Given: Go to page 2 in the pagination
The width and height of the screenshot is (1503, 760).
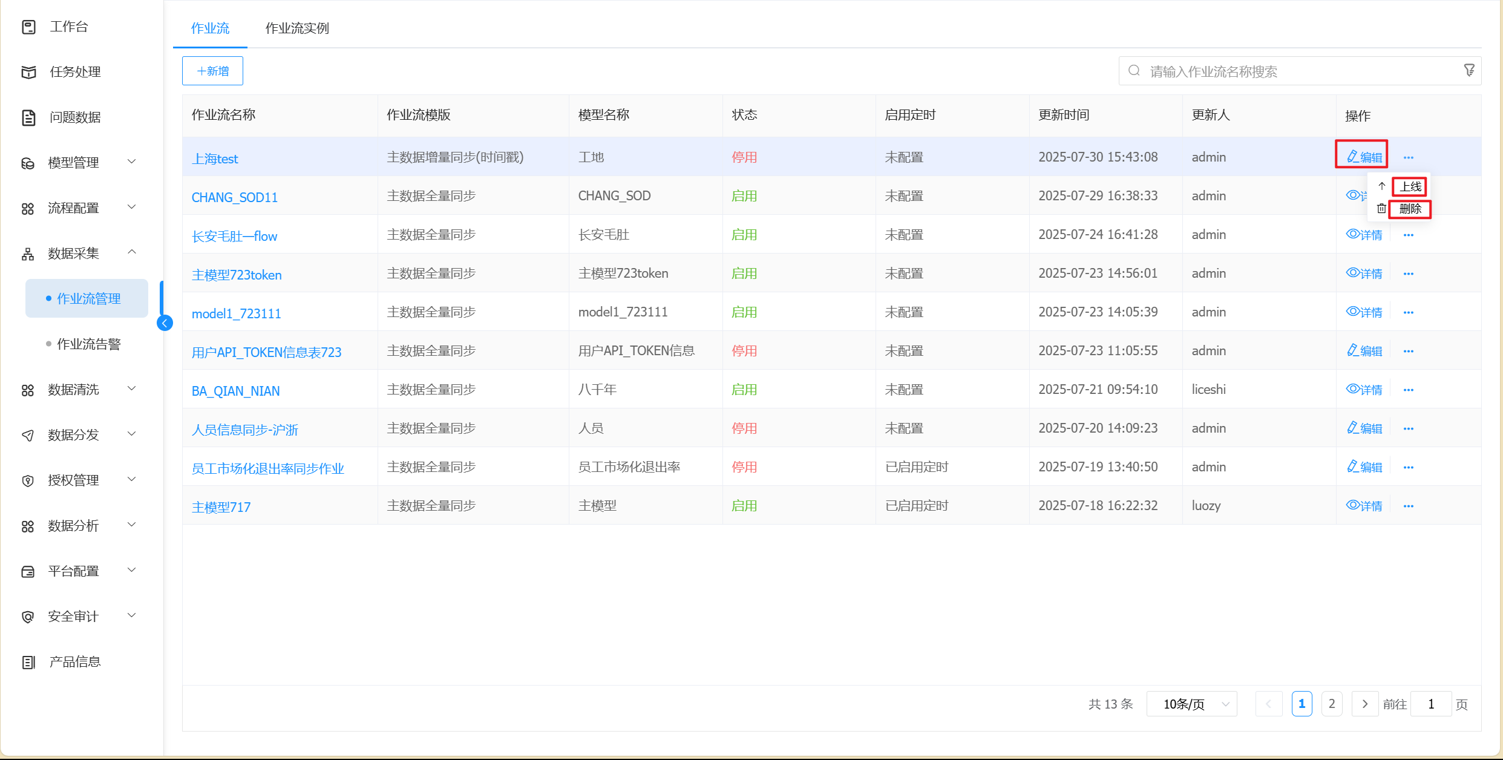Looking at the screenshot, I should 1331,704.
